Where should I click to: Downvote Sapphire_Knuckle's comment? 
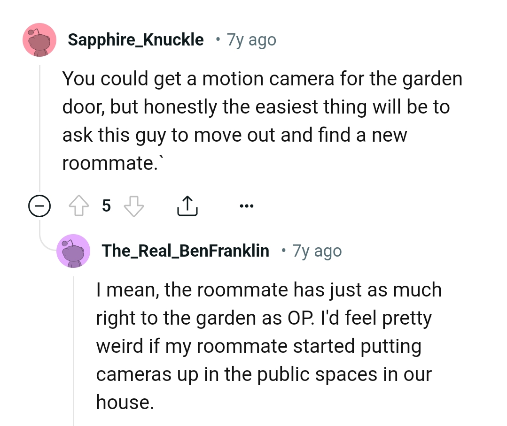[x=133, y=205]
